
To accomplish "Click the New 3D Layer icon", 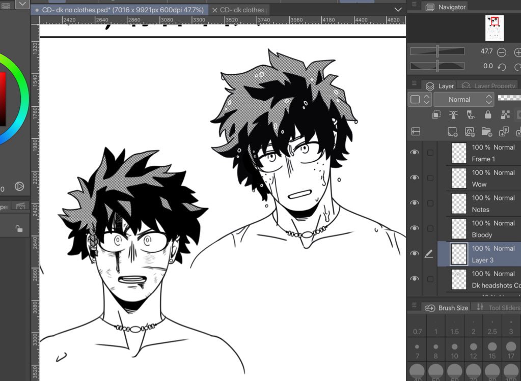I will (x=470, y=132).
